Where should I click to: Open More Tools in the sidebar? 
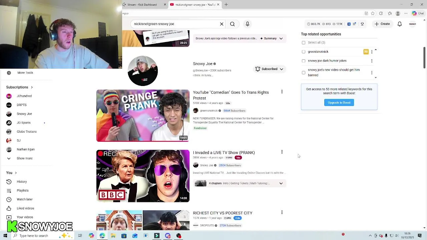25,73
